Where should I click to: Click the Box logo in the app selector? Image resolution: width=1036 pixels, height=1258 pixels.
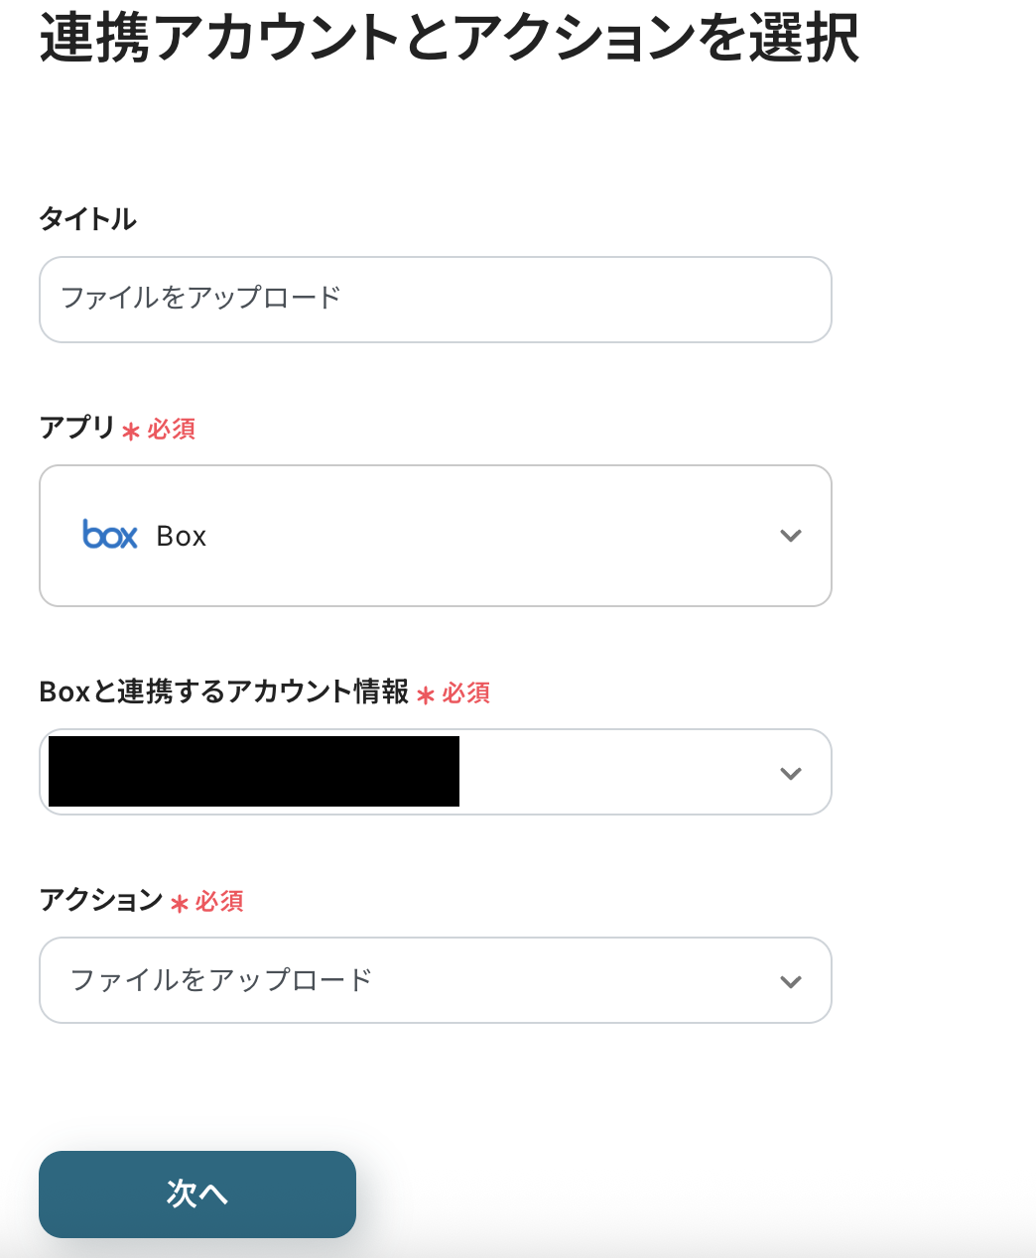pyautogui.click(x=110, y=535)
